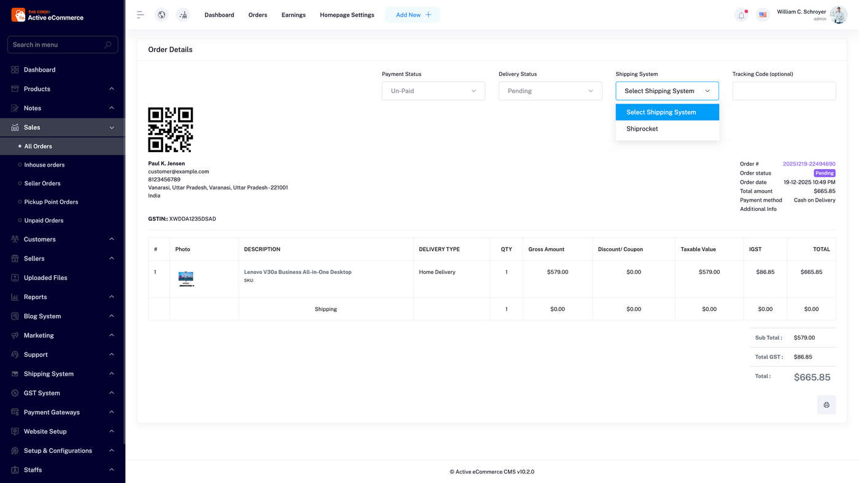Open Inhouse orders in sidebar
859x483 pixels.
click(44, 165)
